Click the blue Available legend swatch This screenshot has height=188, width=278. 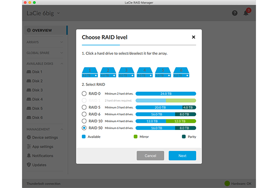pyautogui.click(x=84, y=136)
